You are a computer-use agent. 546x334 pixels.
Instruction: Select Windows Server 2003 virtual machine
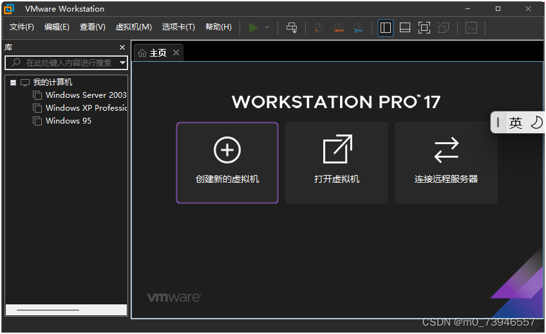86,95
